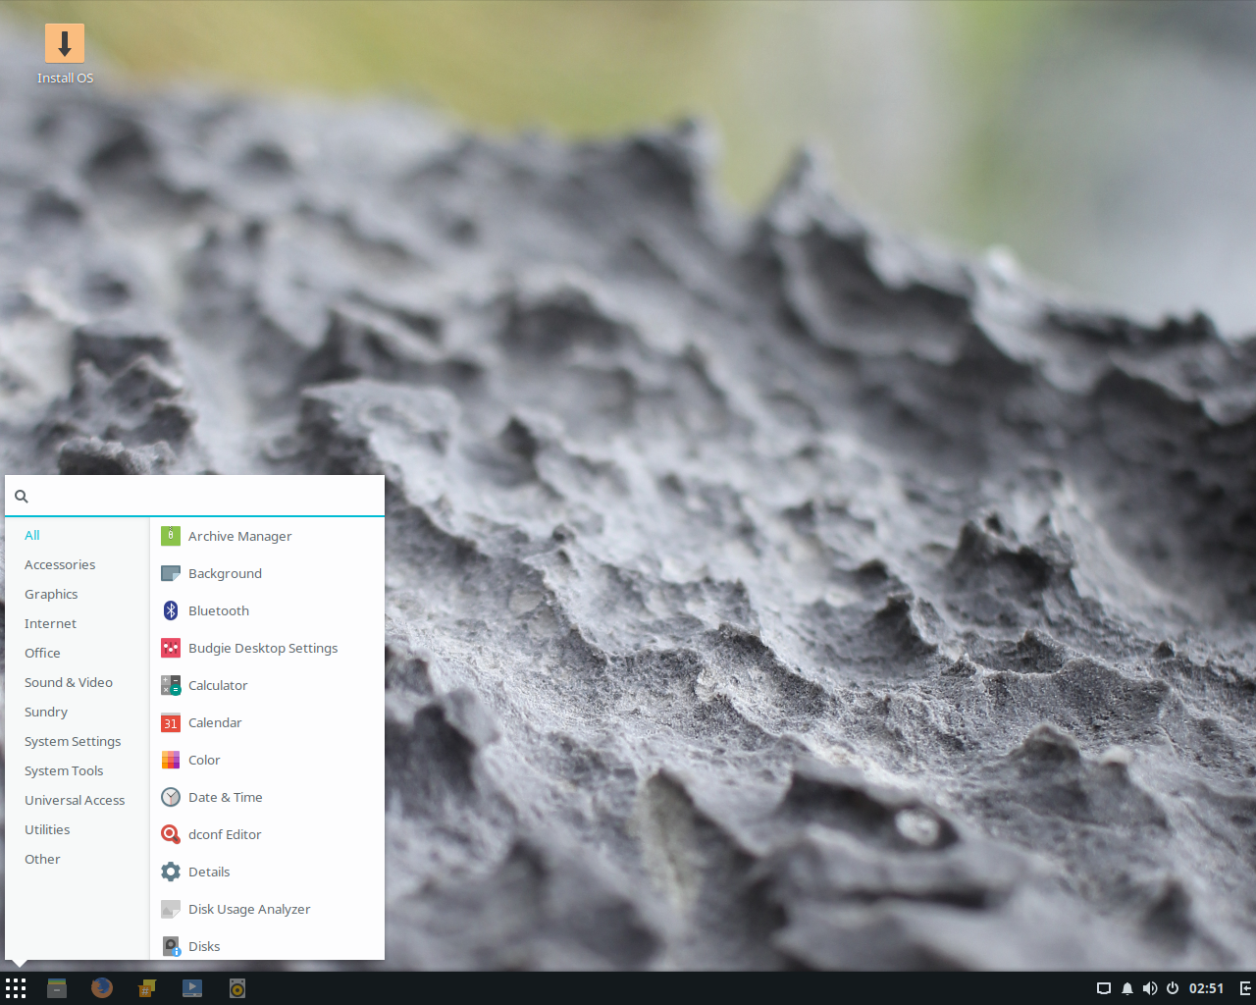Open the Disks utility
Image resolution: width=1256 pixels, height=1005 pixels.
(x=267, y=946)
